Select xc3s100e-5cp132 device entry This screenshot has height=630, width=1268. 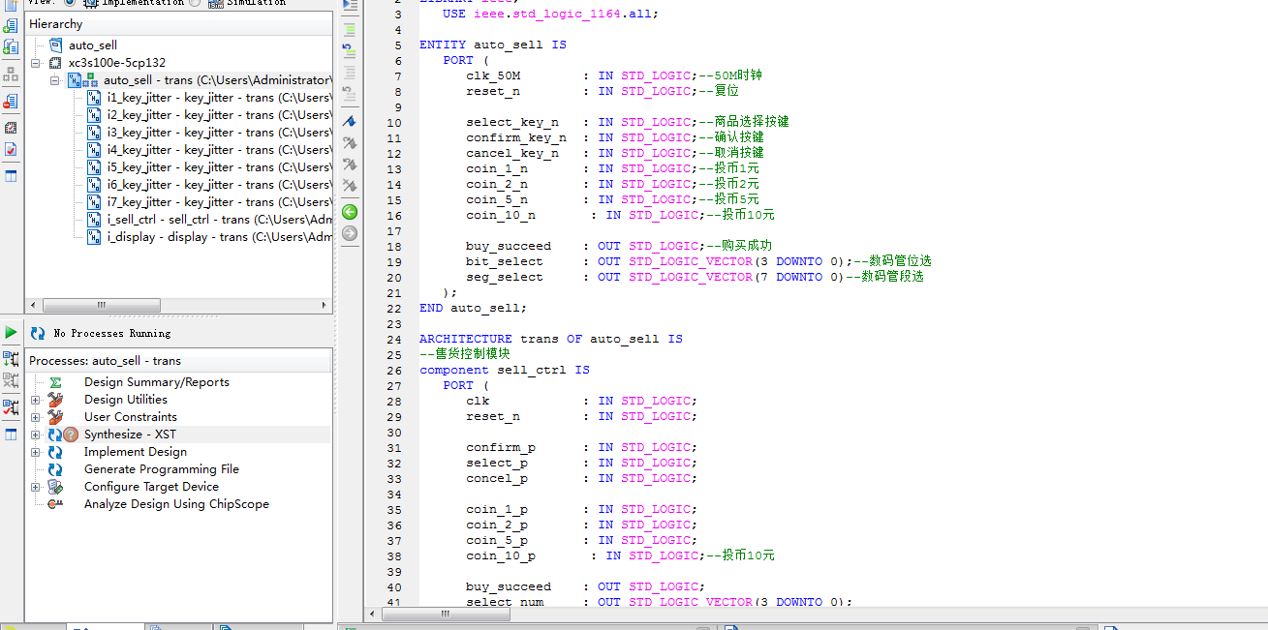pyautogui.click(x=116, y=63)
